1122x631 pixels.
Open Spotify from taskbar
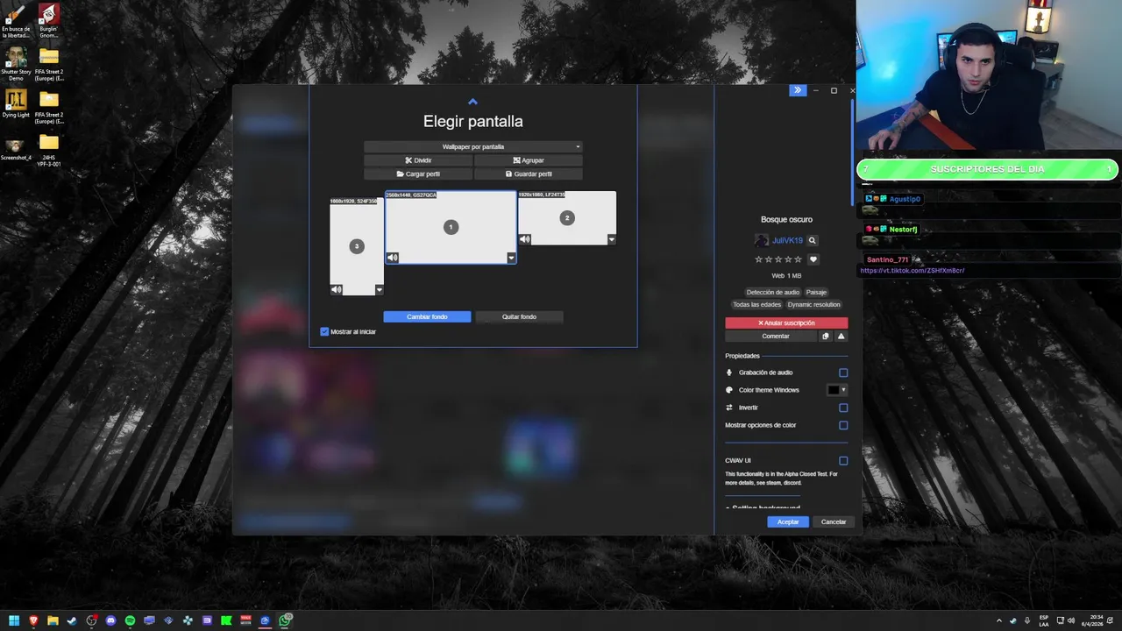coord(130,620)
